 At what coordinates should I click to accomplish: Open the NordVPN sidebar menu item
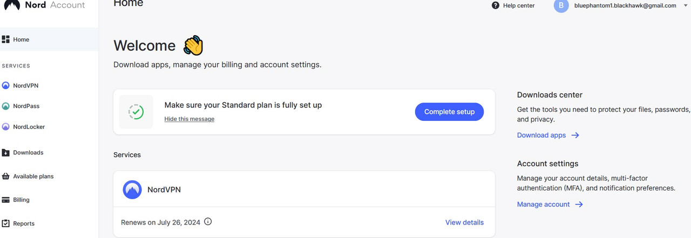click(x=26, y=86)
